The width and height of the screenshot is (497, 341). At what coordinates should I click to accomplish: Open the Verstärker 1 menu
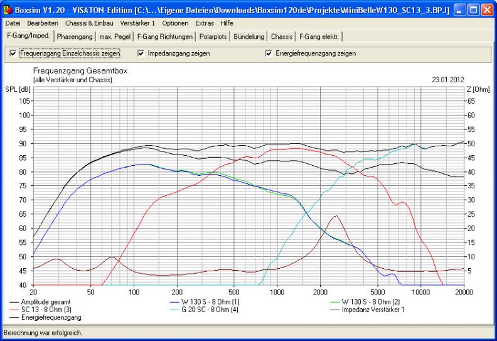[137, 23]
